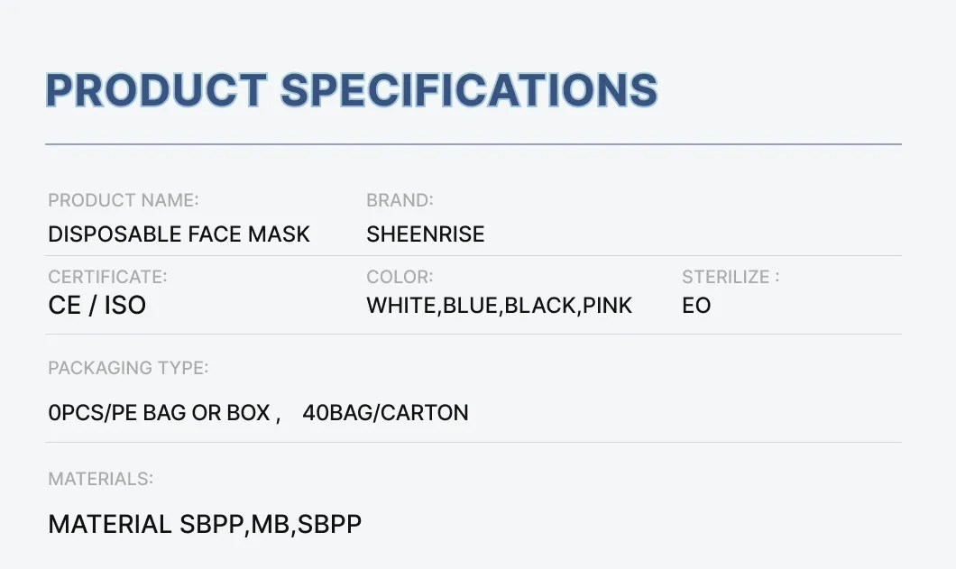
Task: Click the word WHITE in colors
Action: tap(401, 306)
